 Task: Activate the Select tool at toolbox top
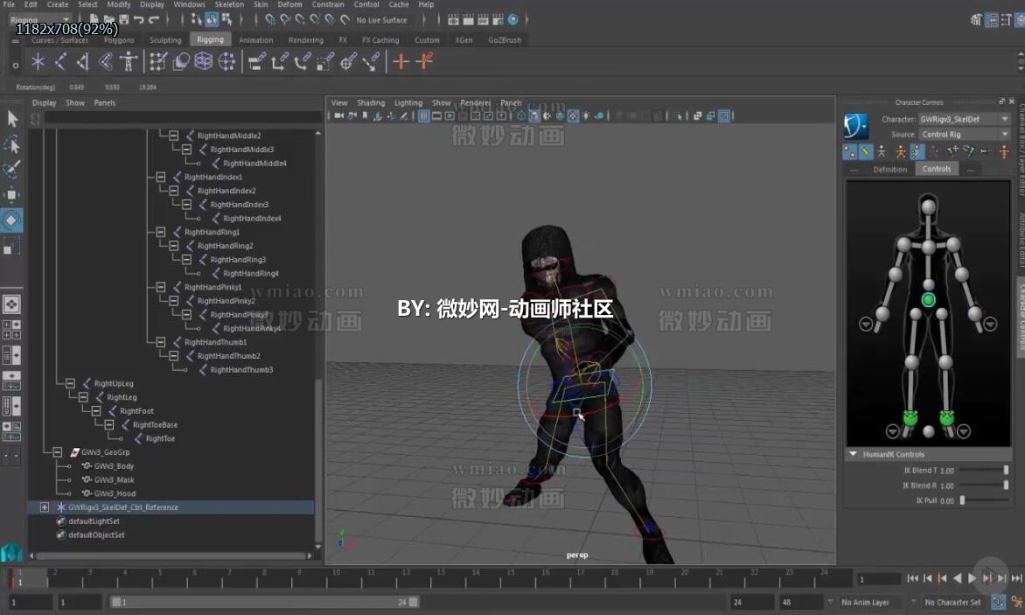pos(11,118)
